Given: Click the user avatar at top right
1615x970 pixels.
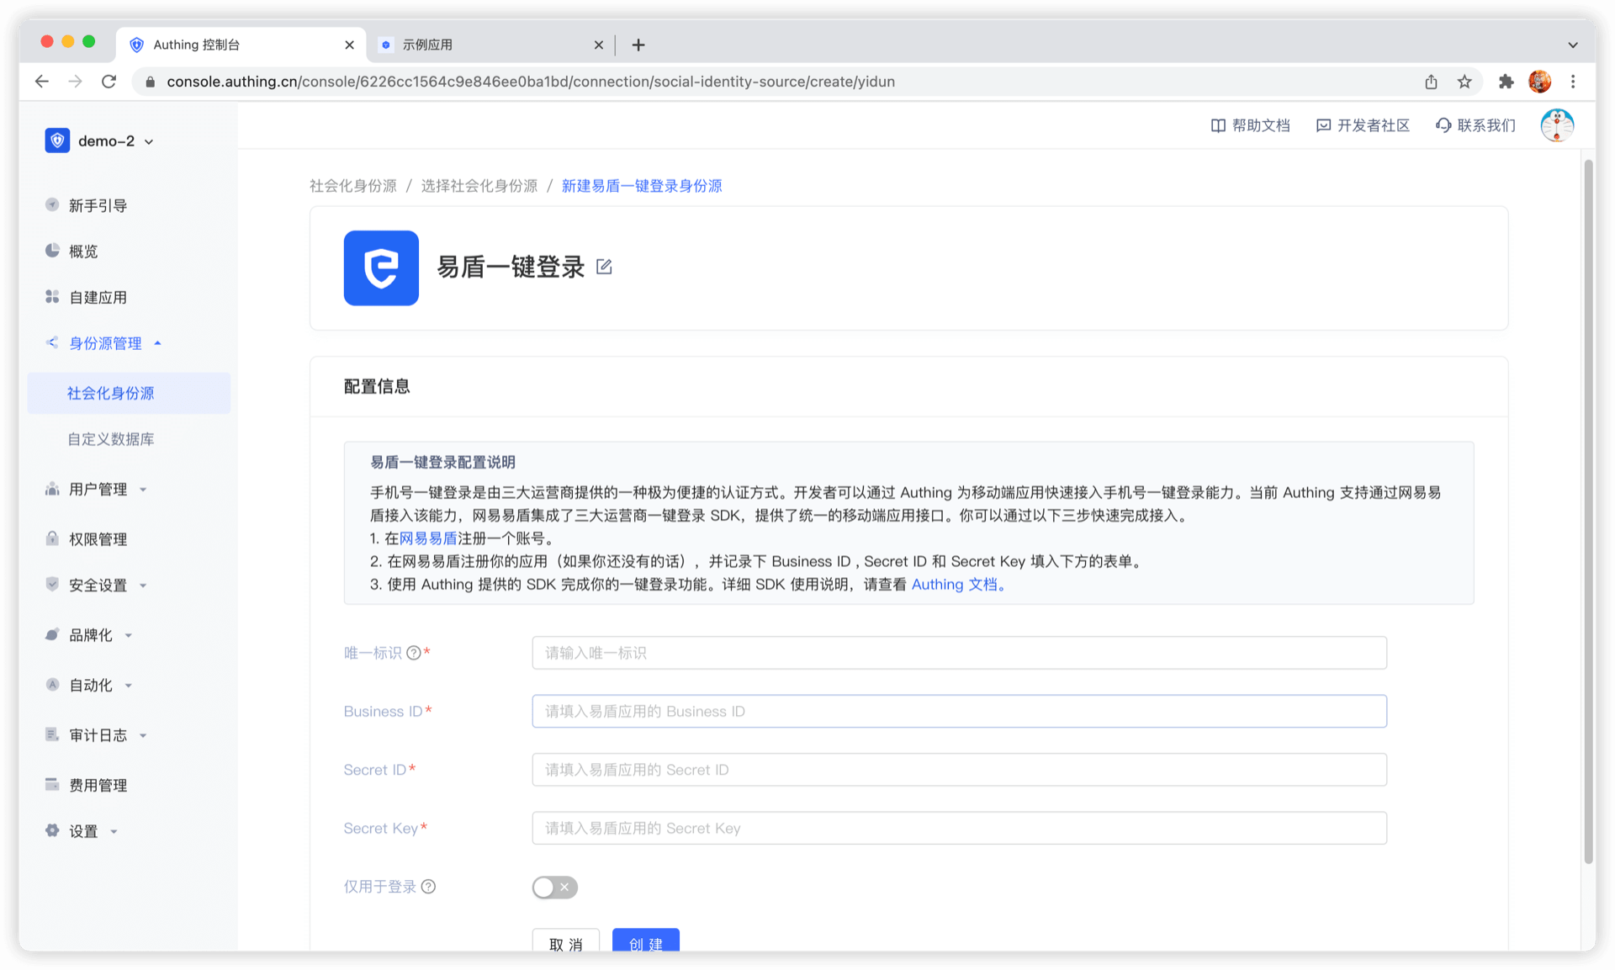Looking at the screenshot, I should (x=1556, y=125).
